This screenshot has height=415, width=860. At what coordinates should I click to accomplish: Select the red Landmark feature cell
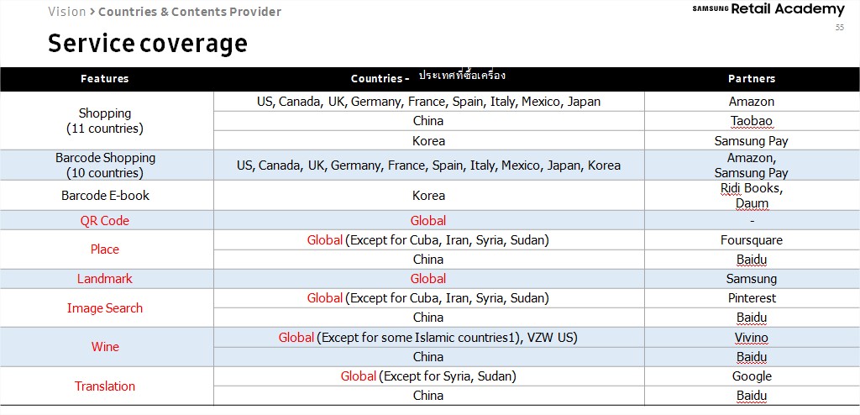(x=107, y=279)
